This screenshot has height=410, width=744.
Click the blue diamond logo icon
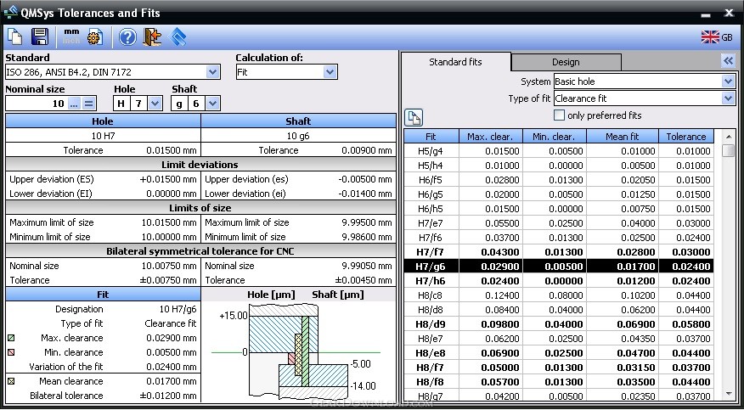(178, 37)
